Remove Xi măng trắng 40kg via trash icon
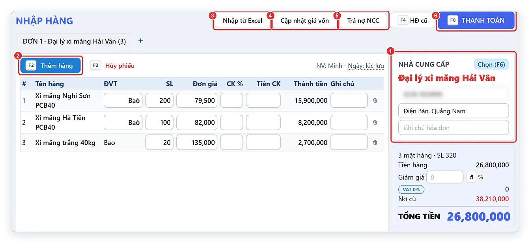530x243 pixels. pyautogui.click(x=375, y=142)
